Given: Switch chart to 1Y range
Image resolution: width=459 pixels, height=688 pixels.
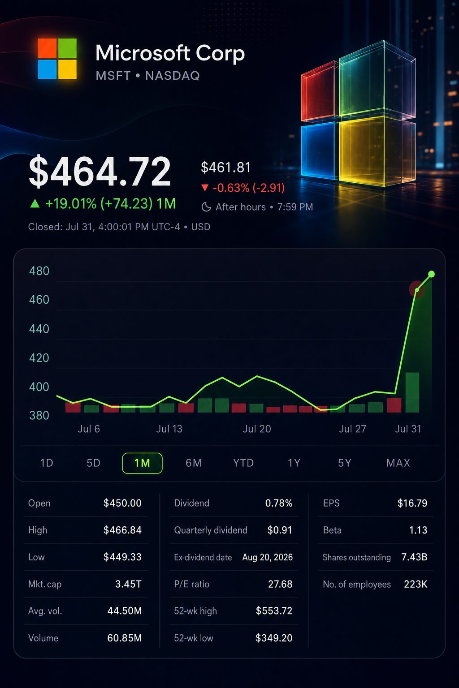Looking at the screenshot, I should click(x=294, y=463).
